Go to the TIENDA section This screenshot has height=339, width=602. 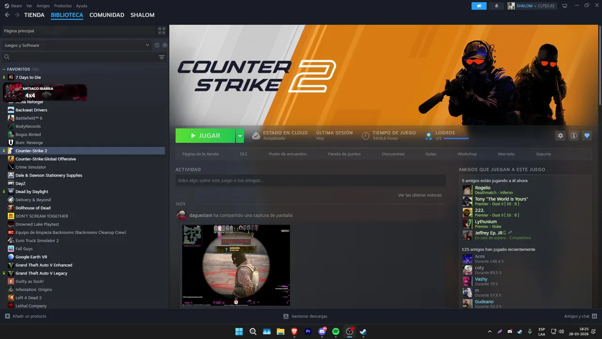coord(34,15)
